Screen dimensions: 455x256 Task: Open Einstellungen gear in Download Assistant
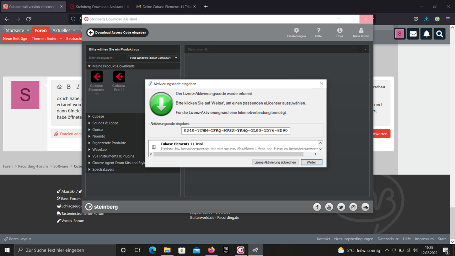coord(296,32)
